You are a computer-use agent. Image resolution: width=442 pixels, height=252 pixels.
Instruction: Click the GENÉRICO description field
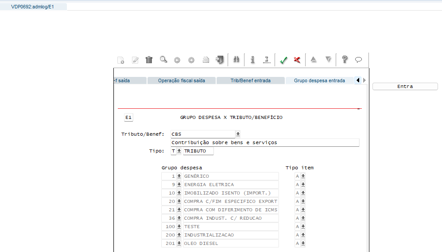click(231, 176)
